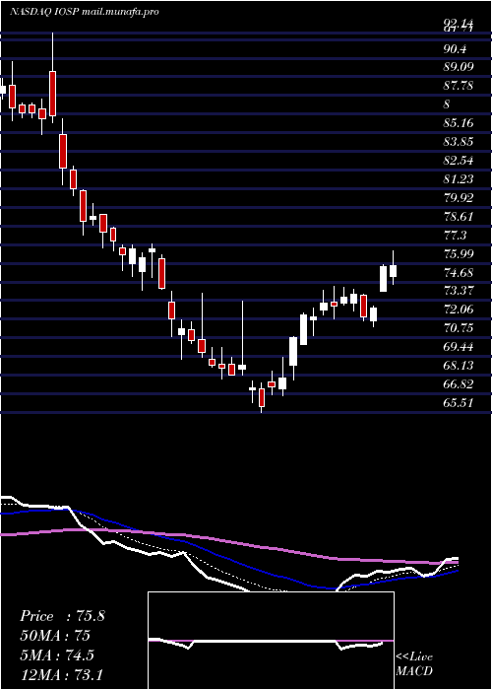492x690 pixels.
Task: Click the 81.23 price axis label
Action: coord(459,179)
